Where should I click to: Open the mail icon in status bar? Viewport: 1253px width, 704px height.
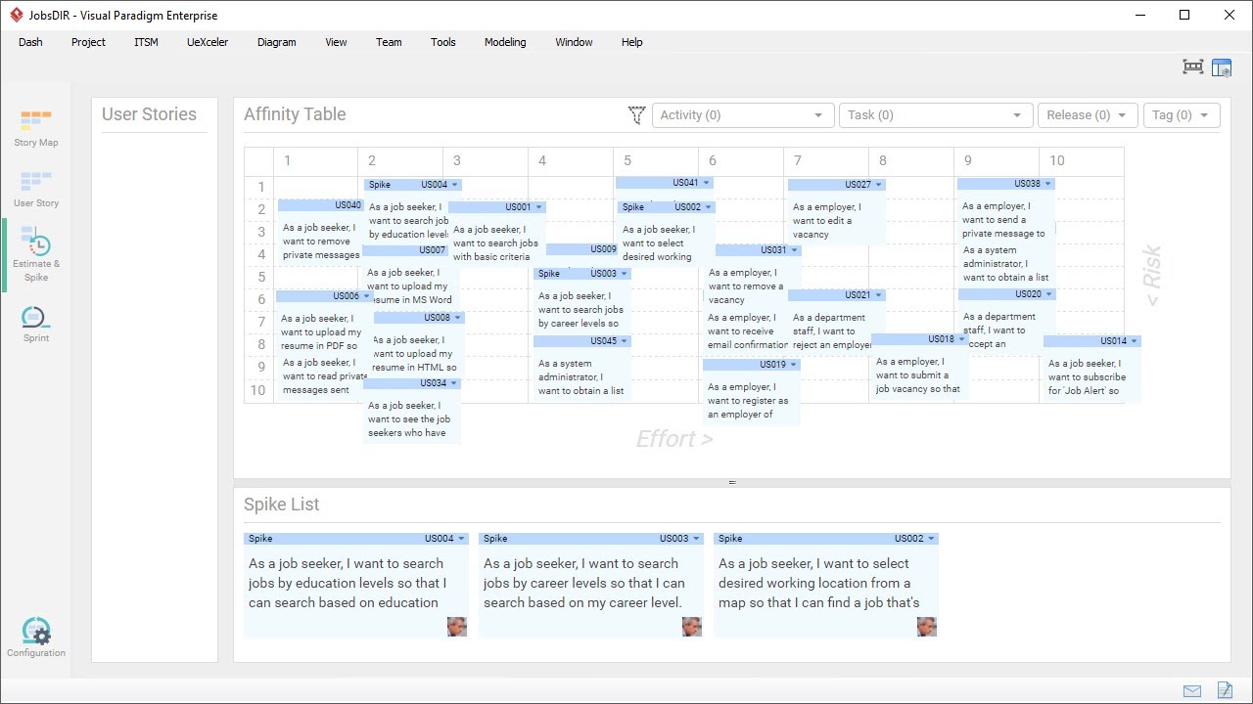coord(1191,690)
